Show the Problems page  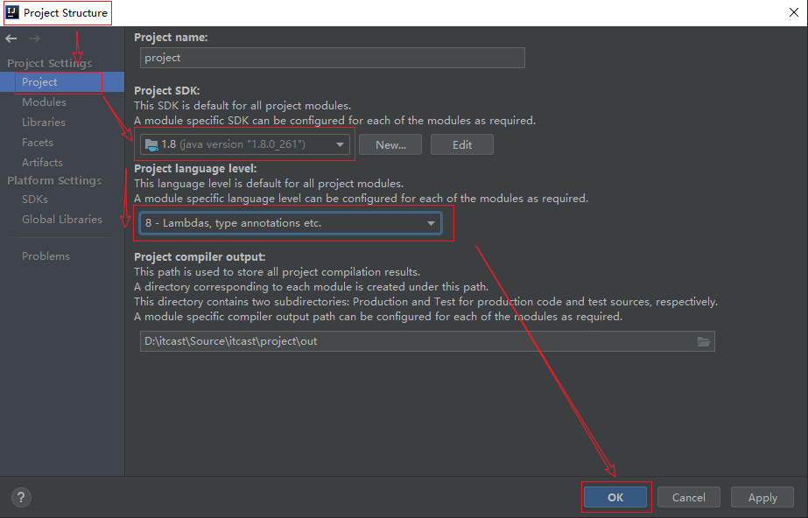click(46, 256)
